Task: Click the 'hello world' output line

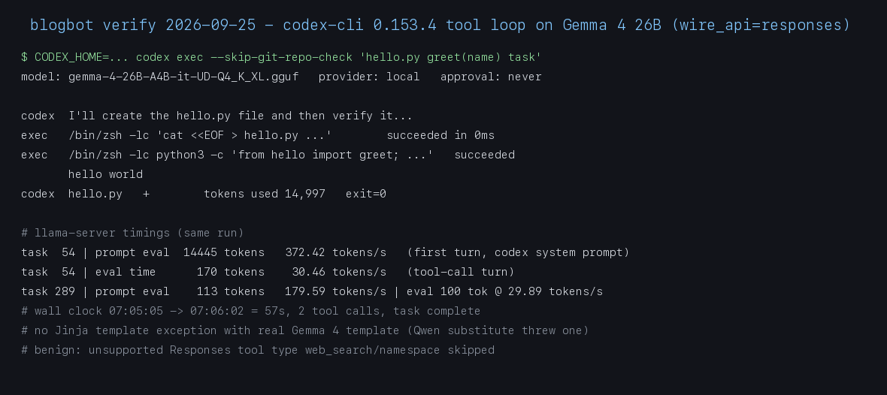Action: click(x=105, y=175)
